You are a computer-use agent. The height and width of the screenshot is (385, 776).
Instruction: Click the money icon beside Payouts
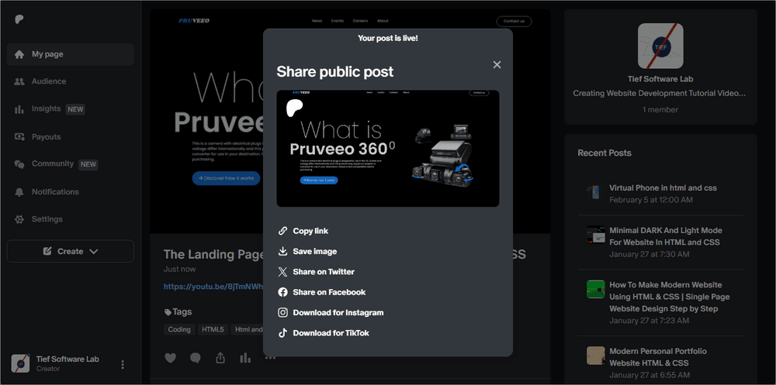19,137
